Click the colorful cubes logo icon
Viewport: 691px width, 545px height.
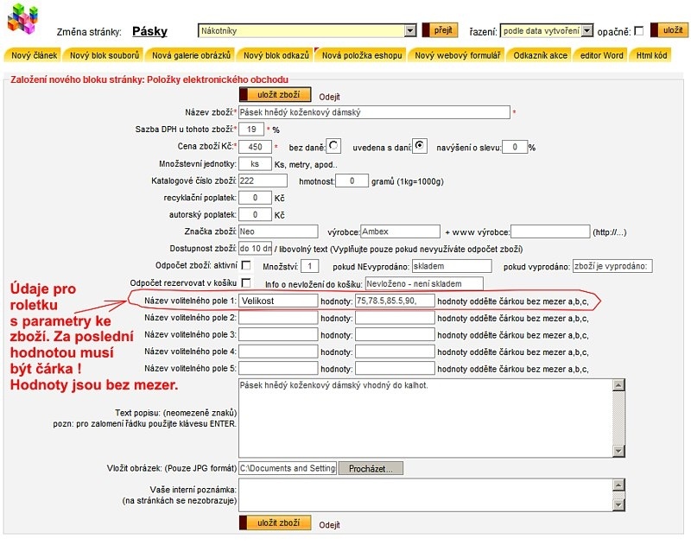[22, 18]
